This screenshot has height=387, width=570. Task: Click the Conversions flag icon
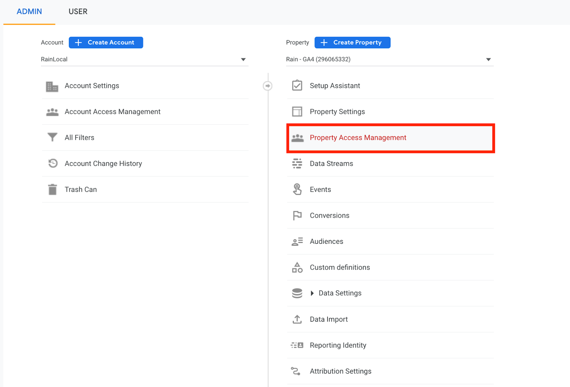point(297,216)
